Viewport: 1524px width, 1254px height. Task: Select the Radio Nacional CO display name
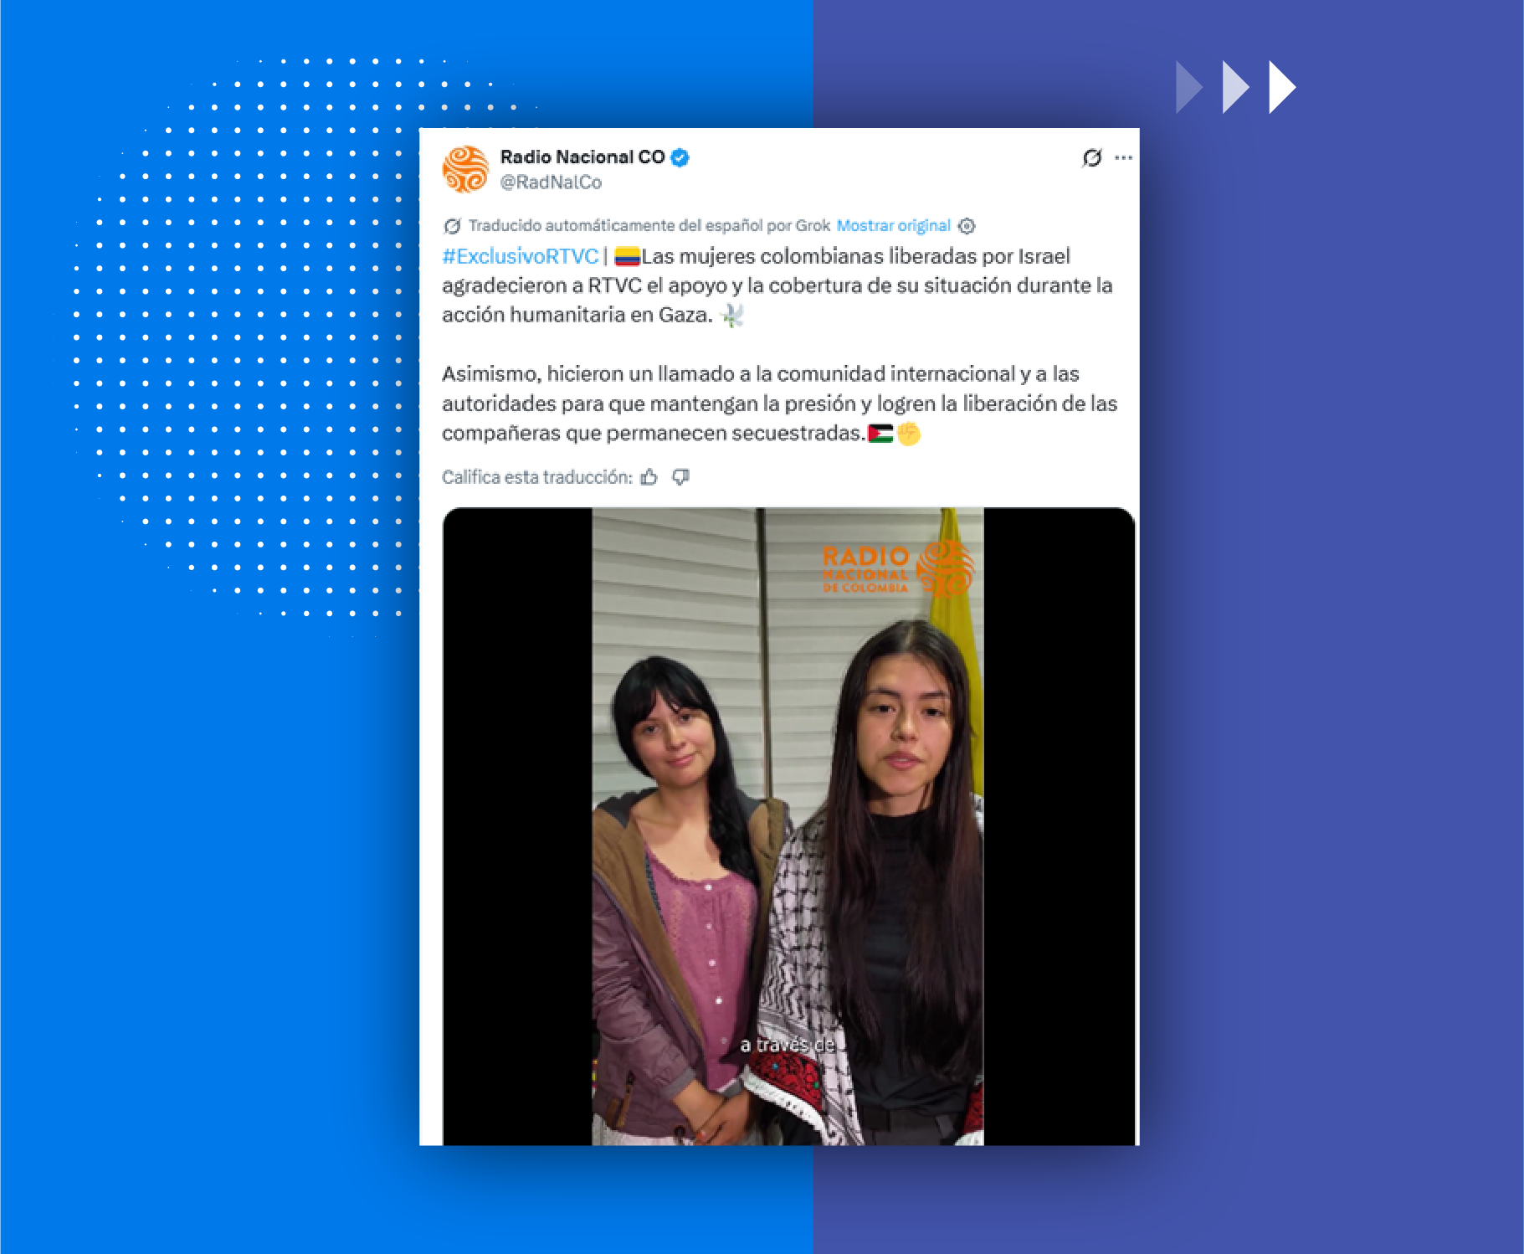coord(582,157)
